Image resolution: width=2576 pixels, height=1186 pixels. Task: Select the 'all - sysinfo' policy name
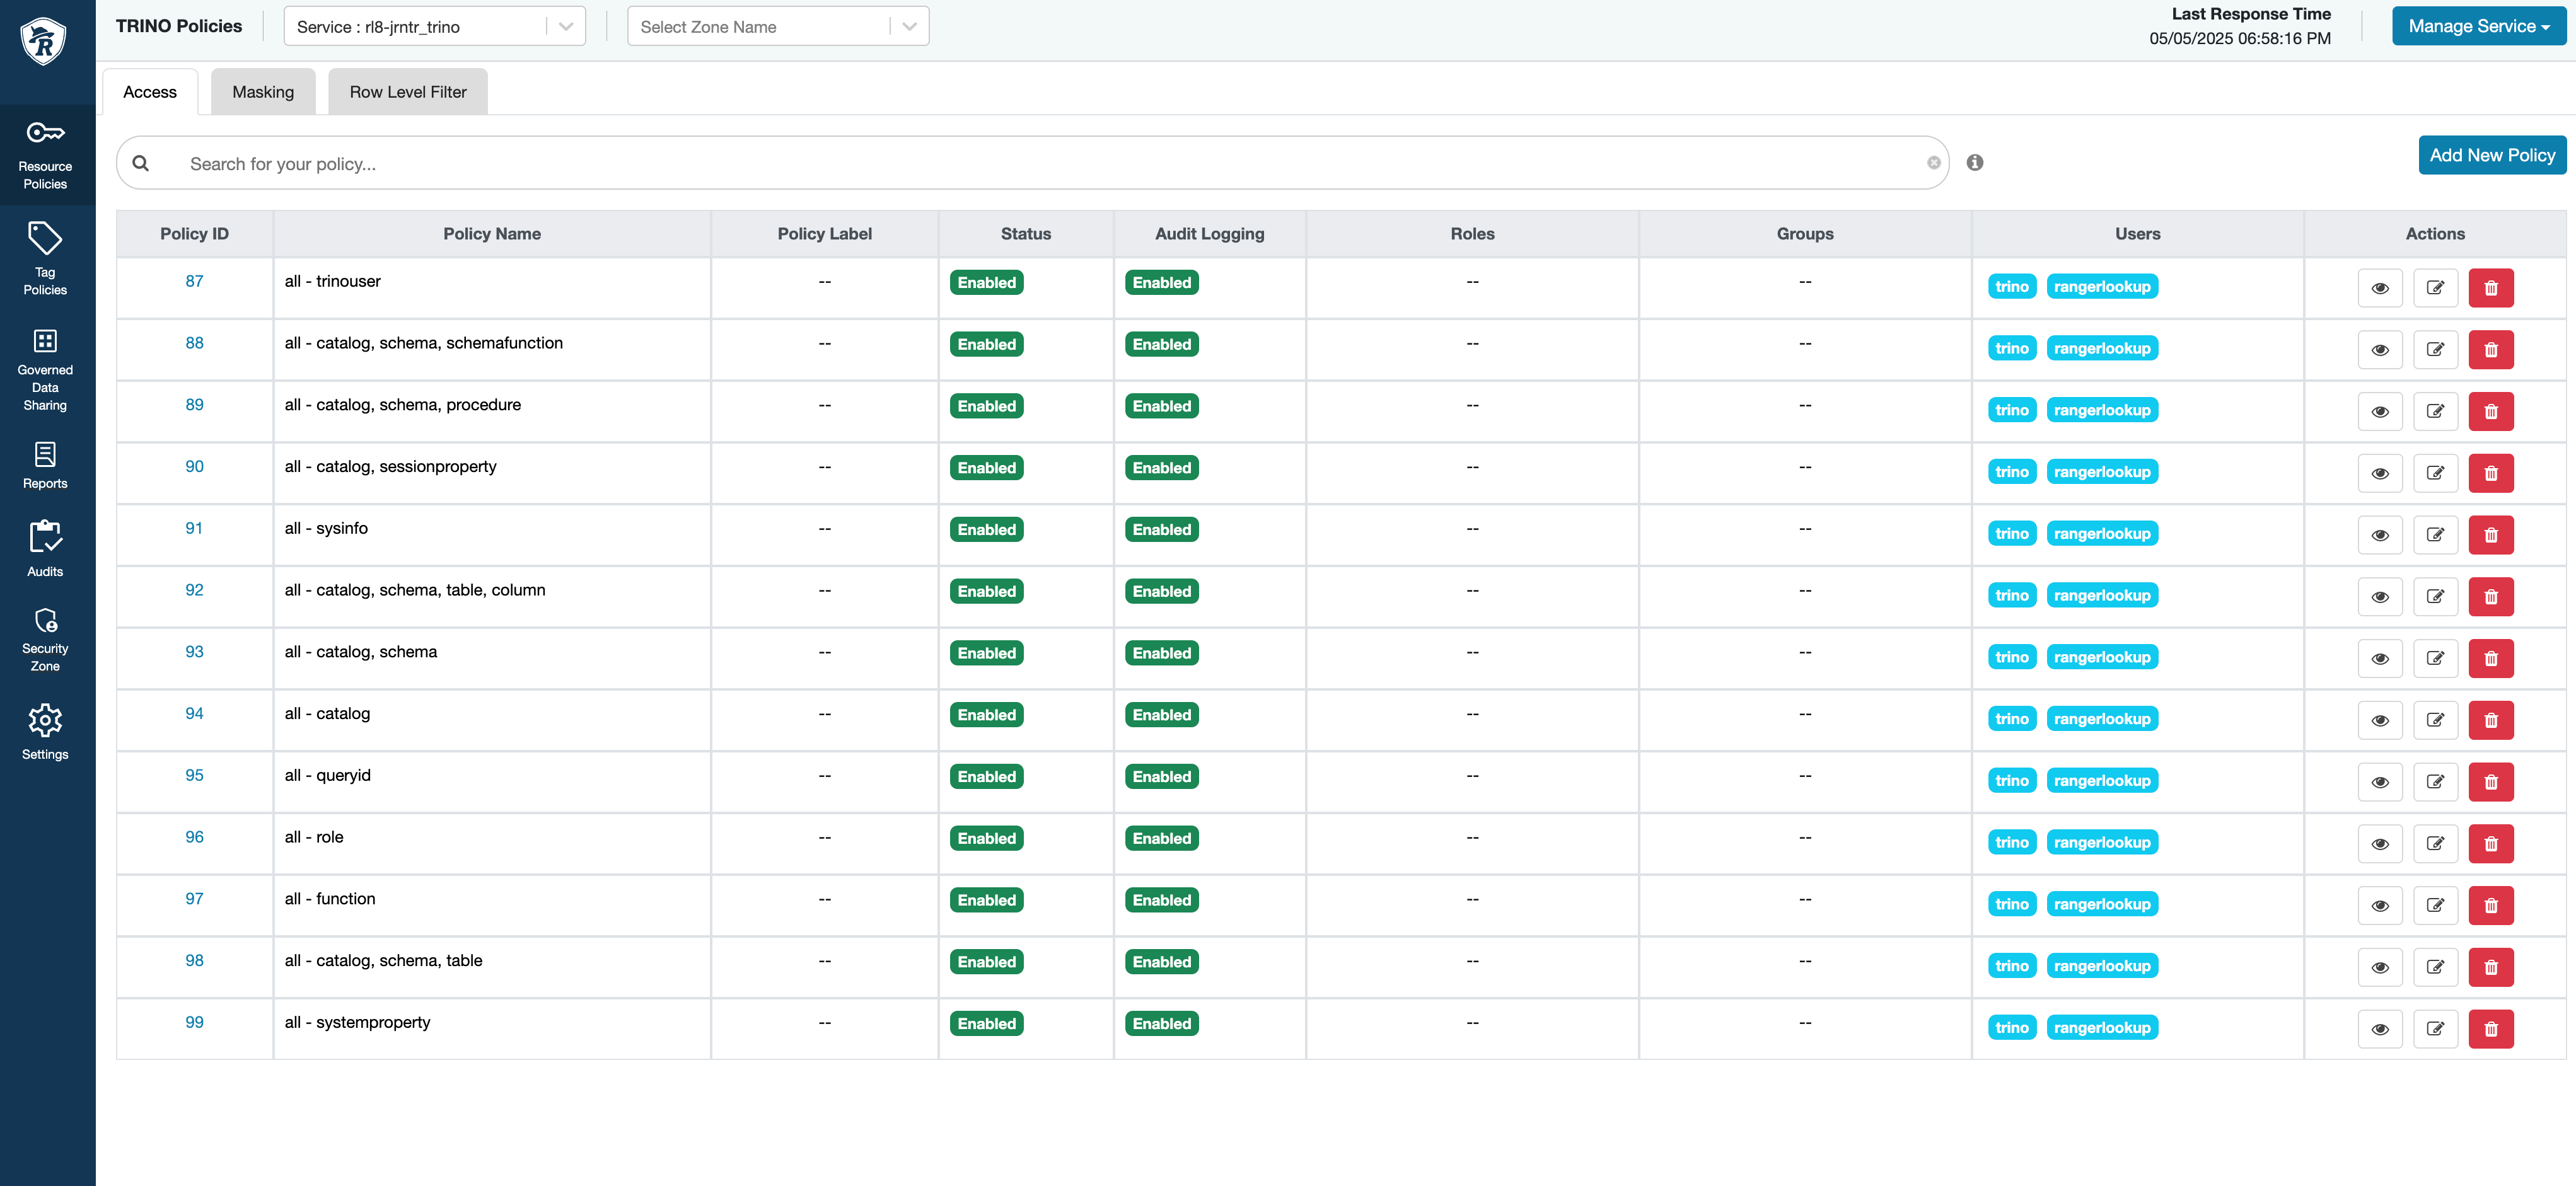coord(326,528)
